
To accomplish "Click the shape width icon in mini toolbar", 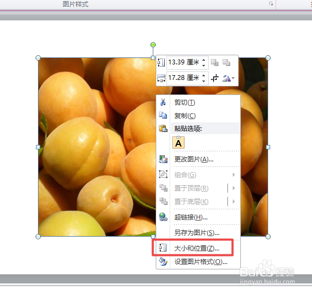I will coord(161,78).
